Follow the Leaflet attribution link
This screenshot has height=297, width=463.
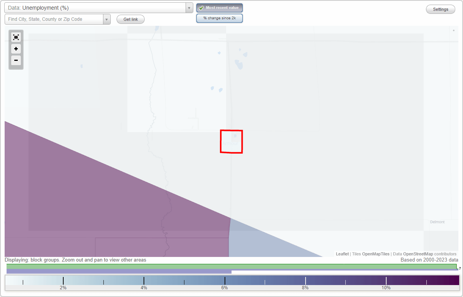pyautogui.click(x=342, y=254)
